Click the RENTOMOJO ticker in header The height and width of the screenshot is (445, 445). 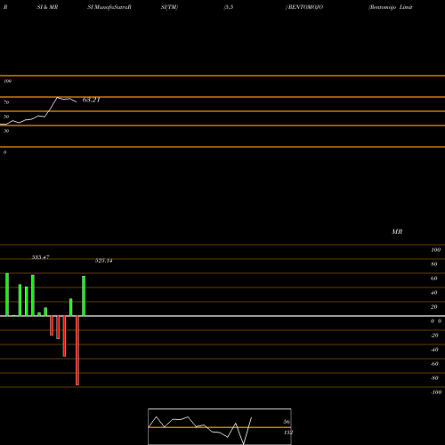(x=305, y=7)
